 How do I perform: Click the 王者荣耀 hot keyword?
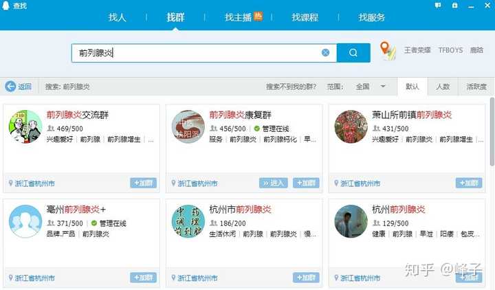[x=417, y=50]
